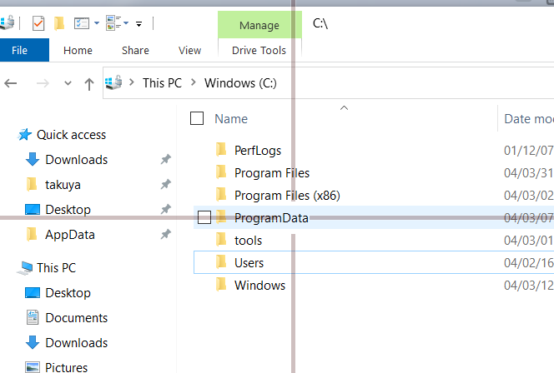Click the drive icon in address bar

[113, 82]
